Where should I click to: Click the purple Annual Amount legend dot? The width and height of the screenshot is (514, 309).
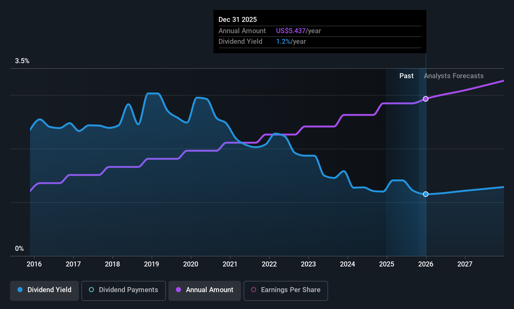coord(178,290)
